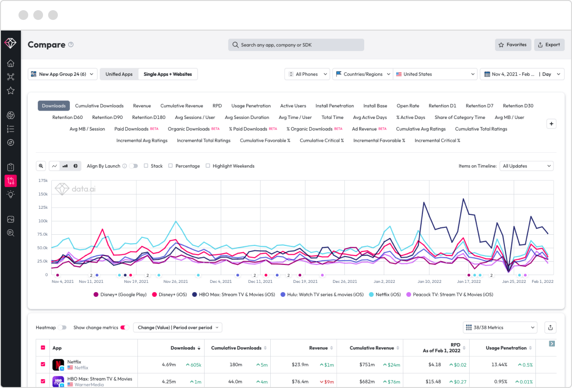Select the Avg Session Duration metric
Image resolution: width=572 pixels, height=388 pixels.
[247, 117]
